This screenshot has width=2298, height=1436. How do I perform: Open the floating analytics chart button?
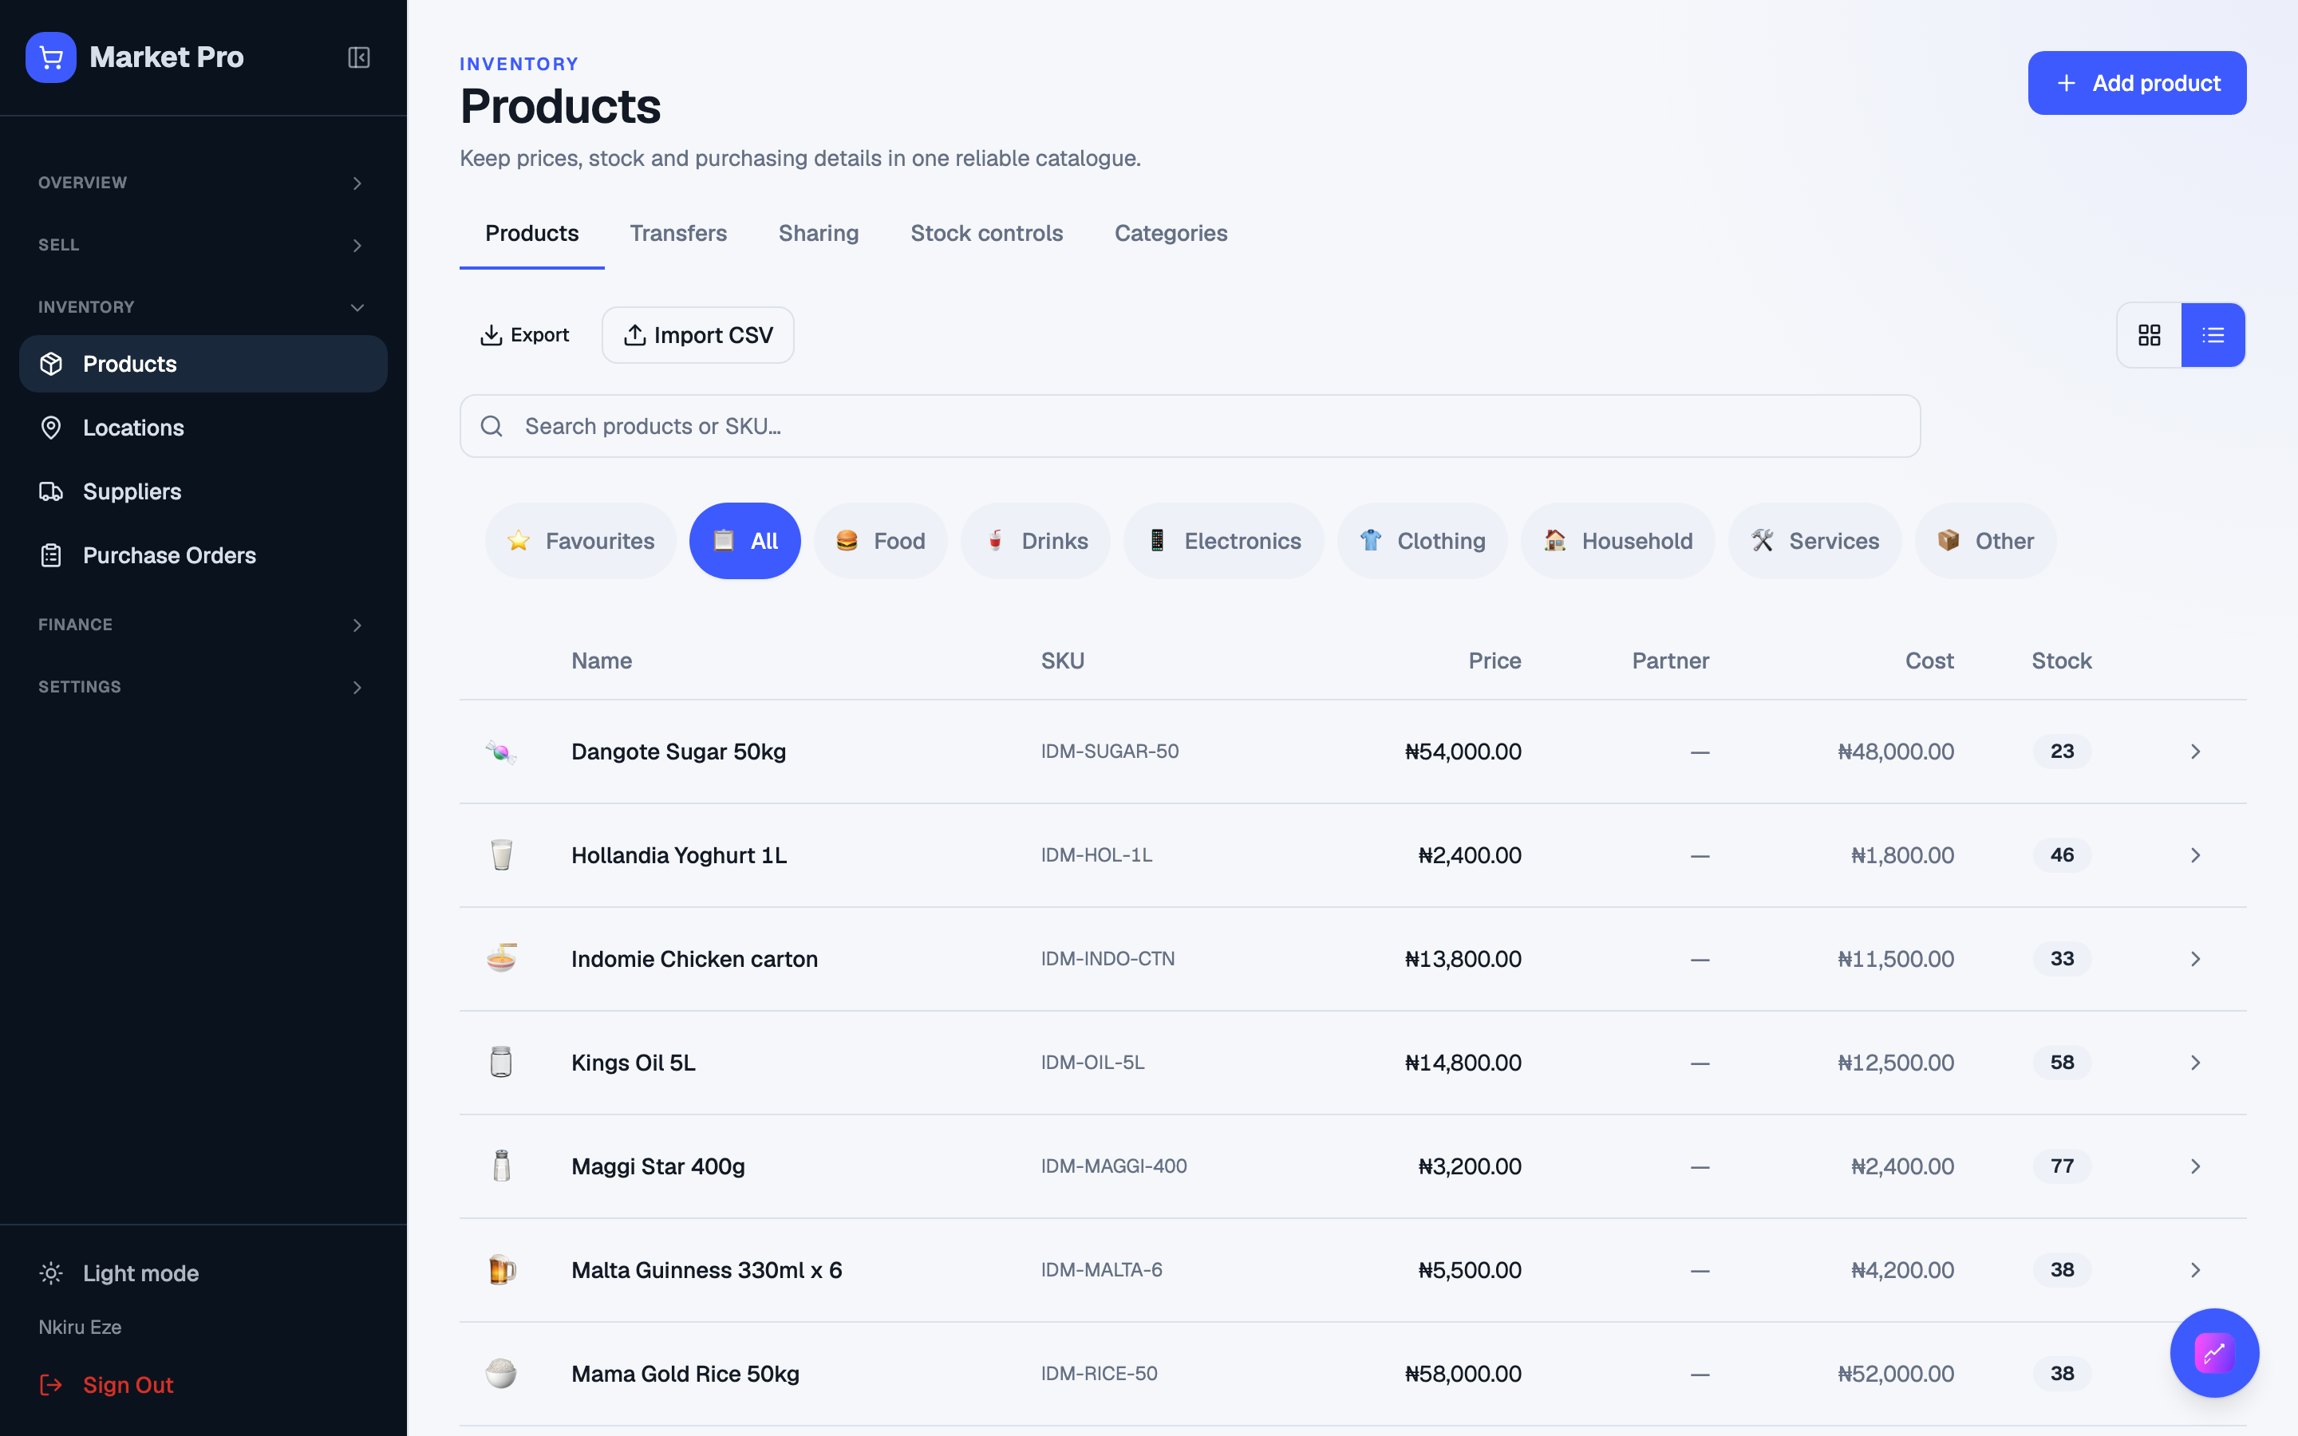click(x=2214, y=1352)
